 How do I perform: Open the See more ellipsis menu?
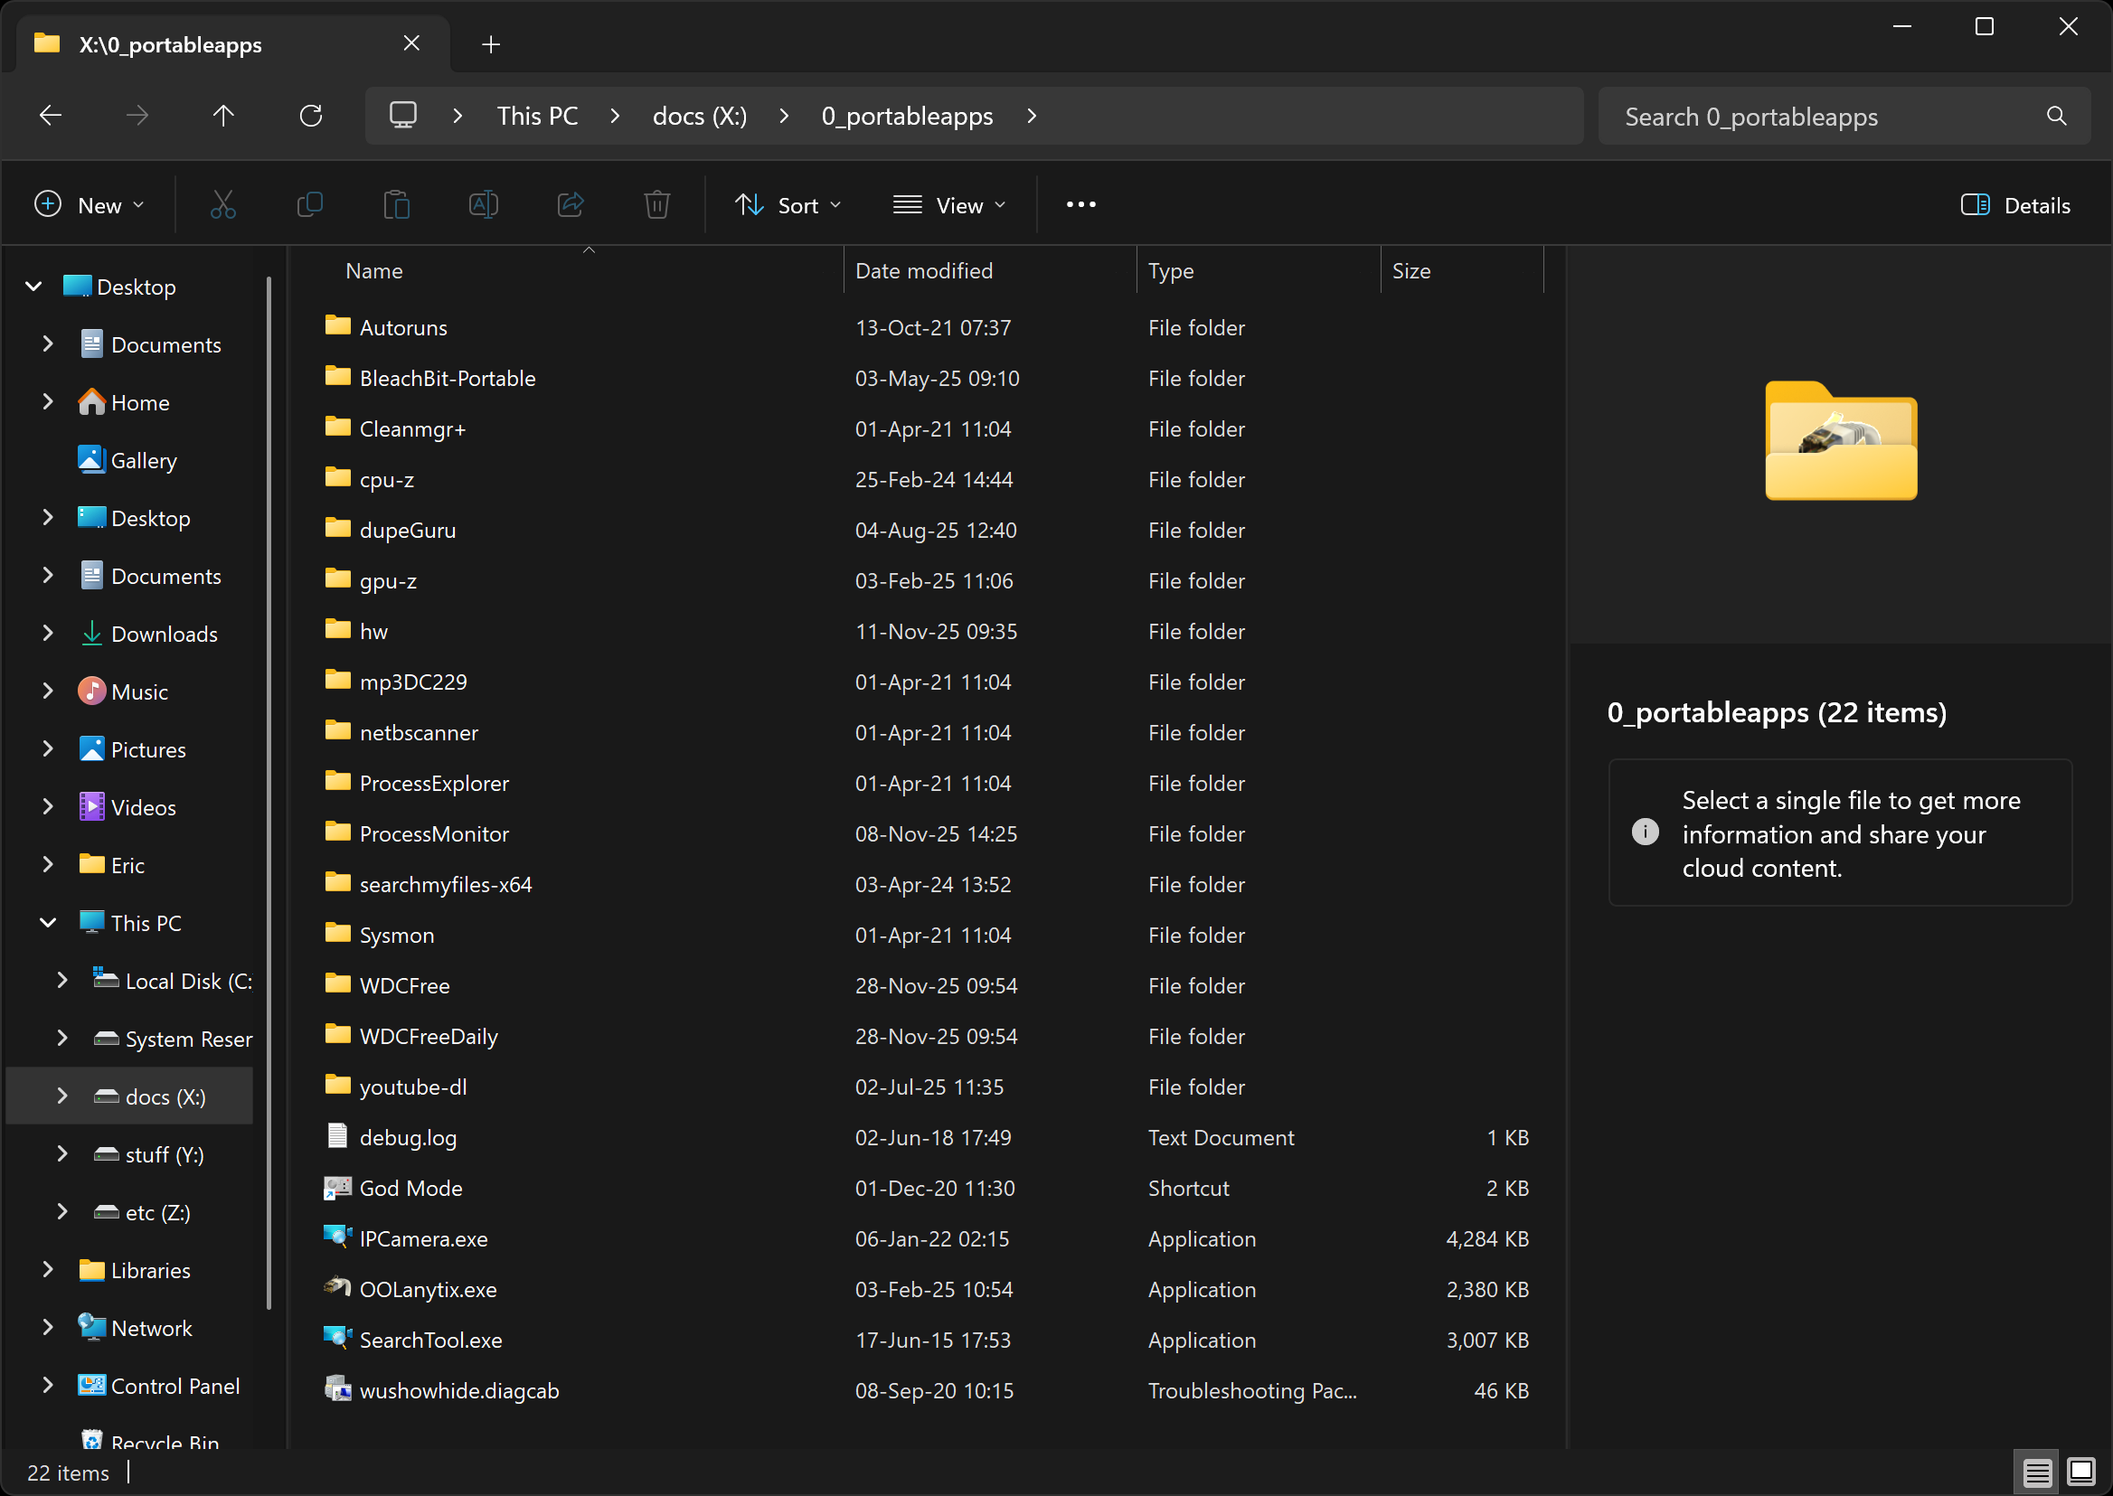pyautogui.click(x=1080, y=204)
